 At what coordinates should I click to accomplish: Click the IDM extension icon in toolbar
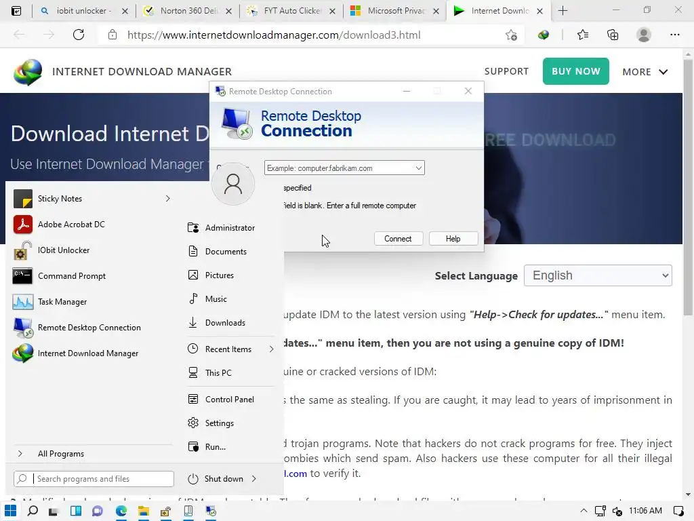click(544, 35)
